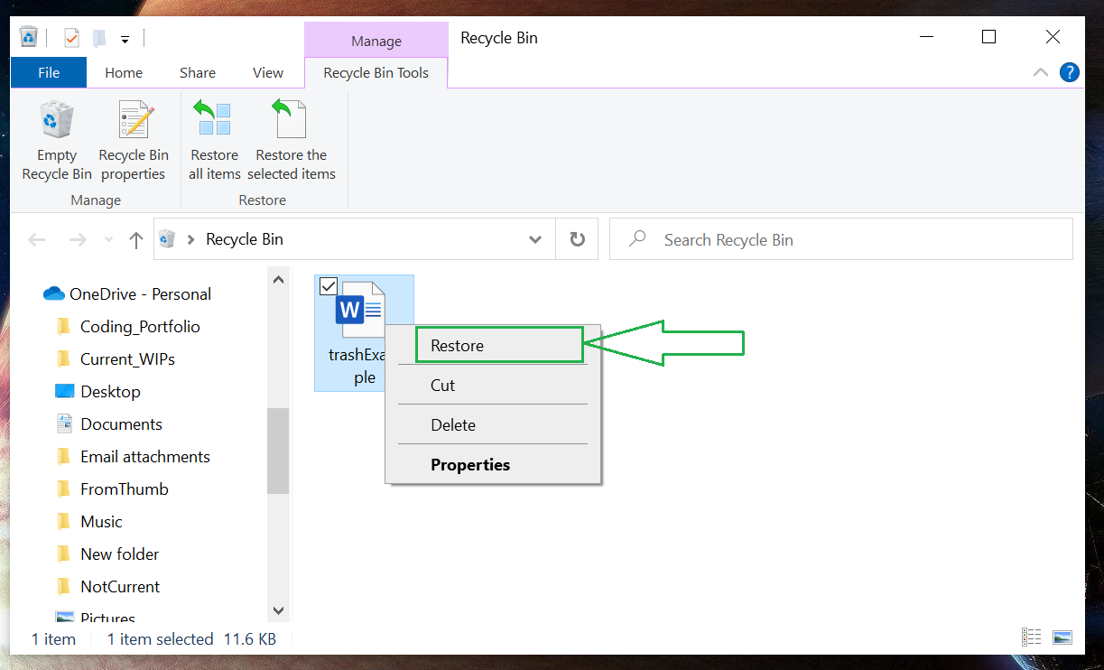1104x670 pixels.
Task: Click the quick access New folder icon
Action: [99, 38]
